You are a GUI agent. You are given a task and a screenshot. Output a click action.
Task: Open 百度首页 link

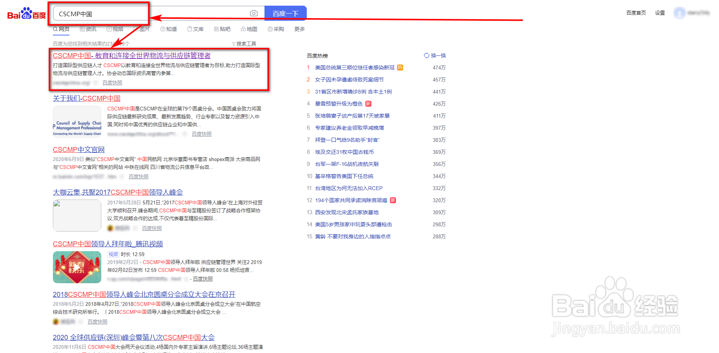tap(636, 13)
